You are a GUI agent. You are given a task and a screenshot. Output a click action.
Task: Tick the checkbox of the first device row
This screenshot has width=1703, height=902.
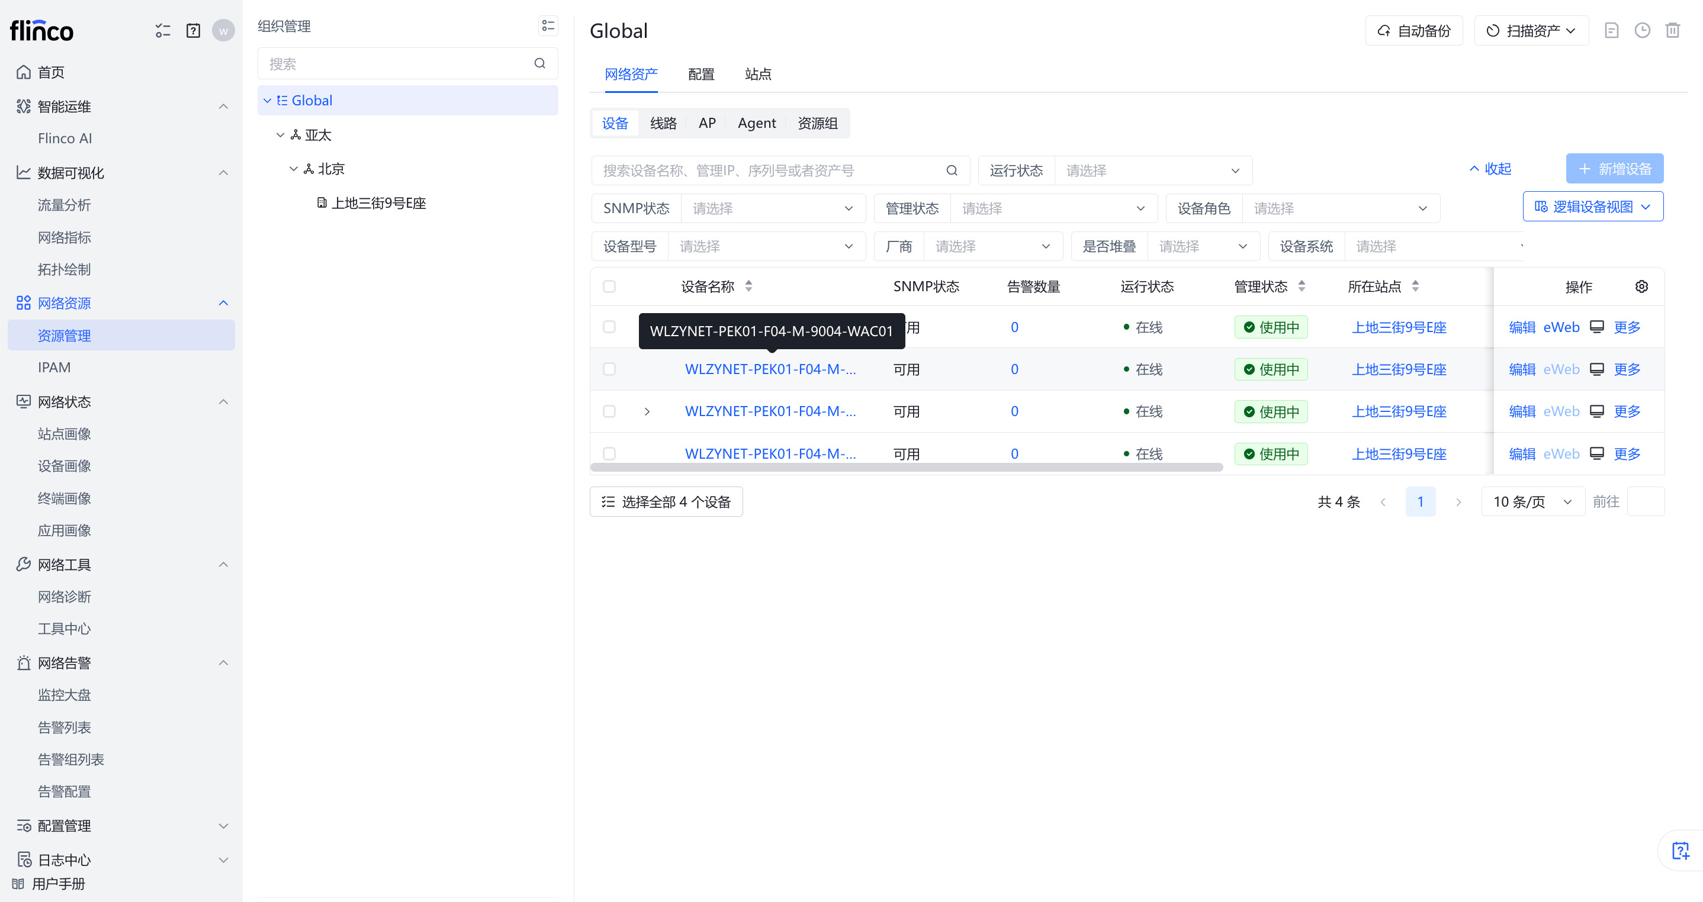pyautogui.click(x=609, y=327)
